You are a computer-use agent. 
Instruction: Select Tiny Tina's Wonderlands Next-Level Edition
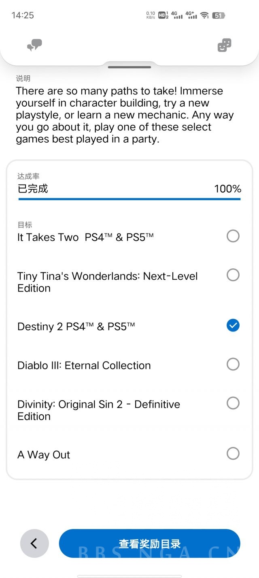pos(233,275)
